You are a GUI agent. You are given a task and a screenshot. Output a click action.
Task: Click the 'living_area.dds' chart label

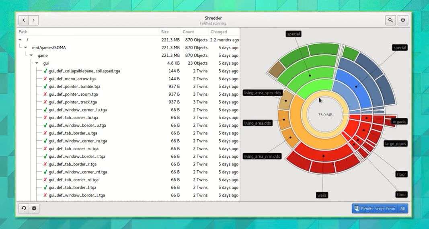tap(257, 123)
